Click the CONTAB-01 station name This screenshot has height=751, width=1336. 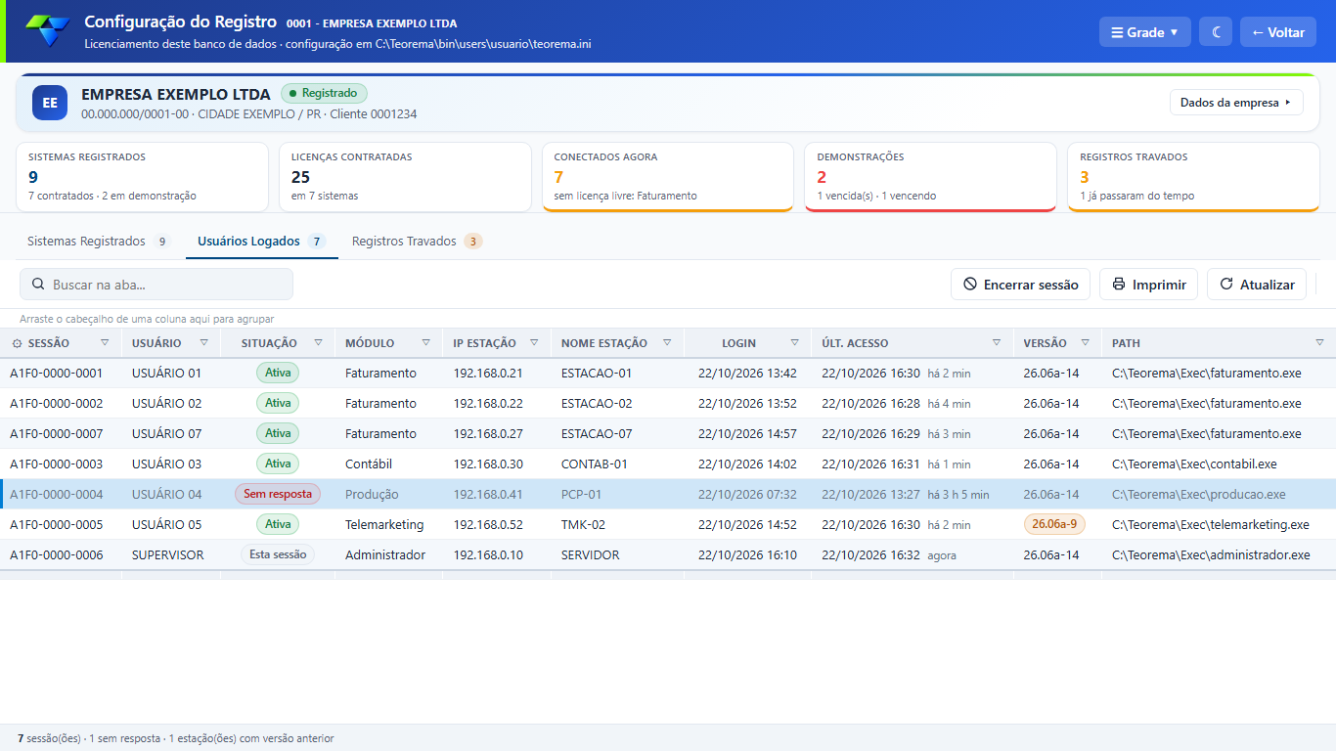[x=595, y=464]
